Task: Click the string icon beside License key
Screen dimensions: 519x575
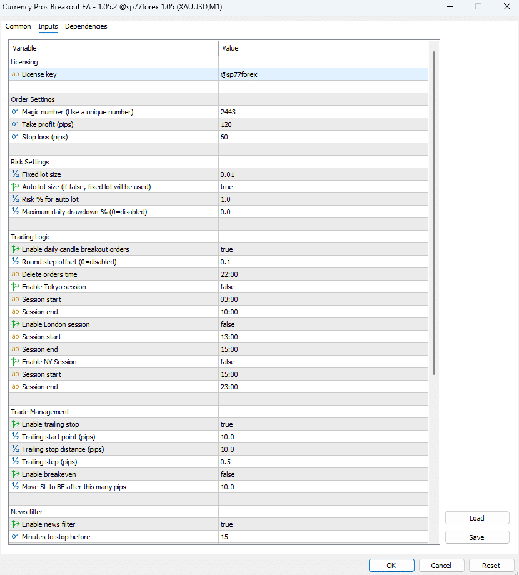Action: (x=15, y=74)
